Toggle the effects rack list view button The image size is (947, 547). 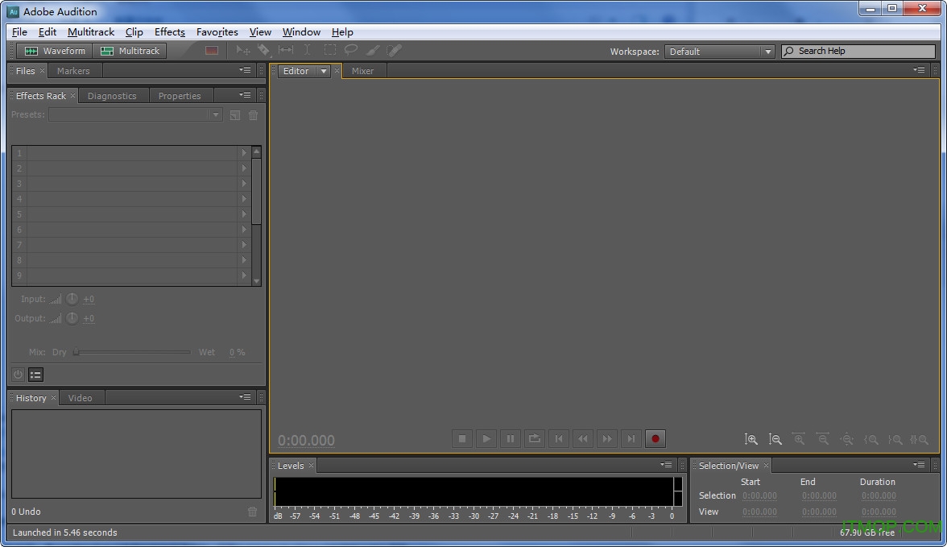35,375
